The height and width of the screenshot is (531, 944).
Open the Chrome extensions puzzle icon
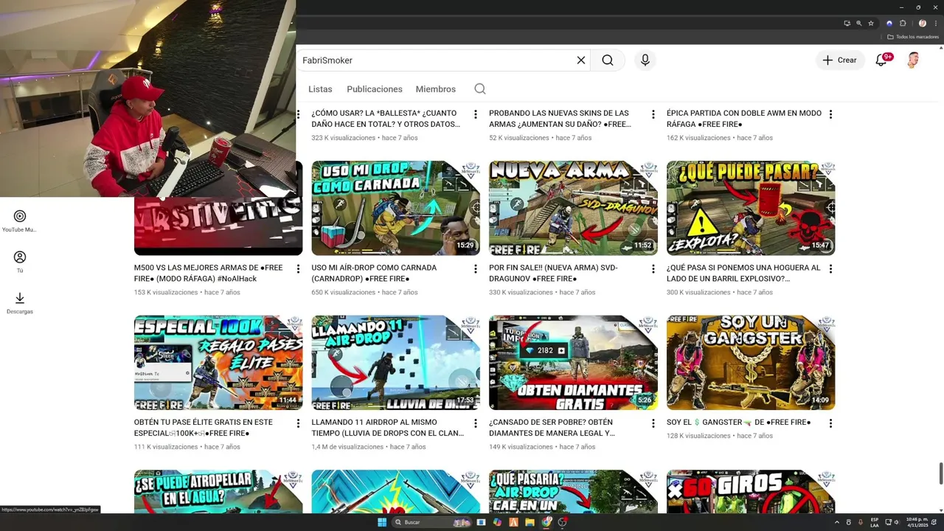tap(903, 24)
